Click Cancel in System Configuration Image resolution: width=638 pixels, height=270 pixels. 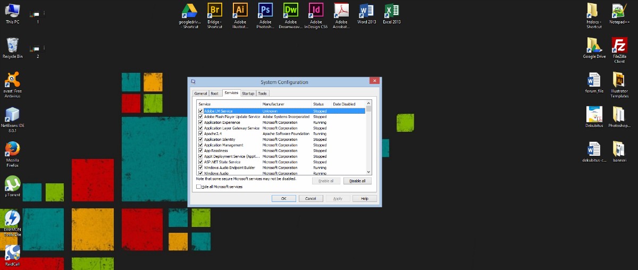pyautogui.click(x=310, y=198)
